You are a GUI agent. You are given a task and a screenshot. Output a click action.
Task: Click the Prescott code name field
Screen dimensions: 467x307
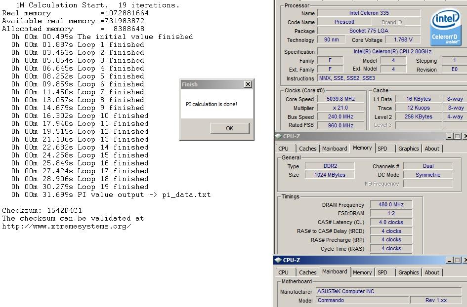[344, 22]
